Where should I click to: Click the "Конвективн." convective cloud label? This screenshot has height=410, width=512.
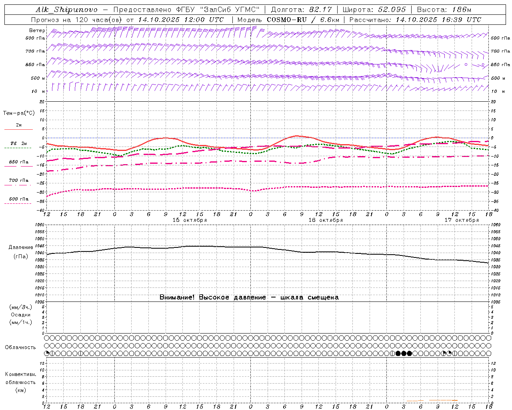pyautogui.click(x=20, y=374)
